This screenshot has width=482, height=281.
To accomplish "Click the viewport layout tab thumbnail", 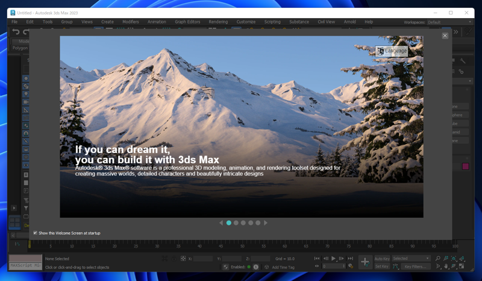I will 14,222.
